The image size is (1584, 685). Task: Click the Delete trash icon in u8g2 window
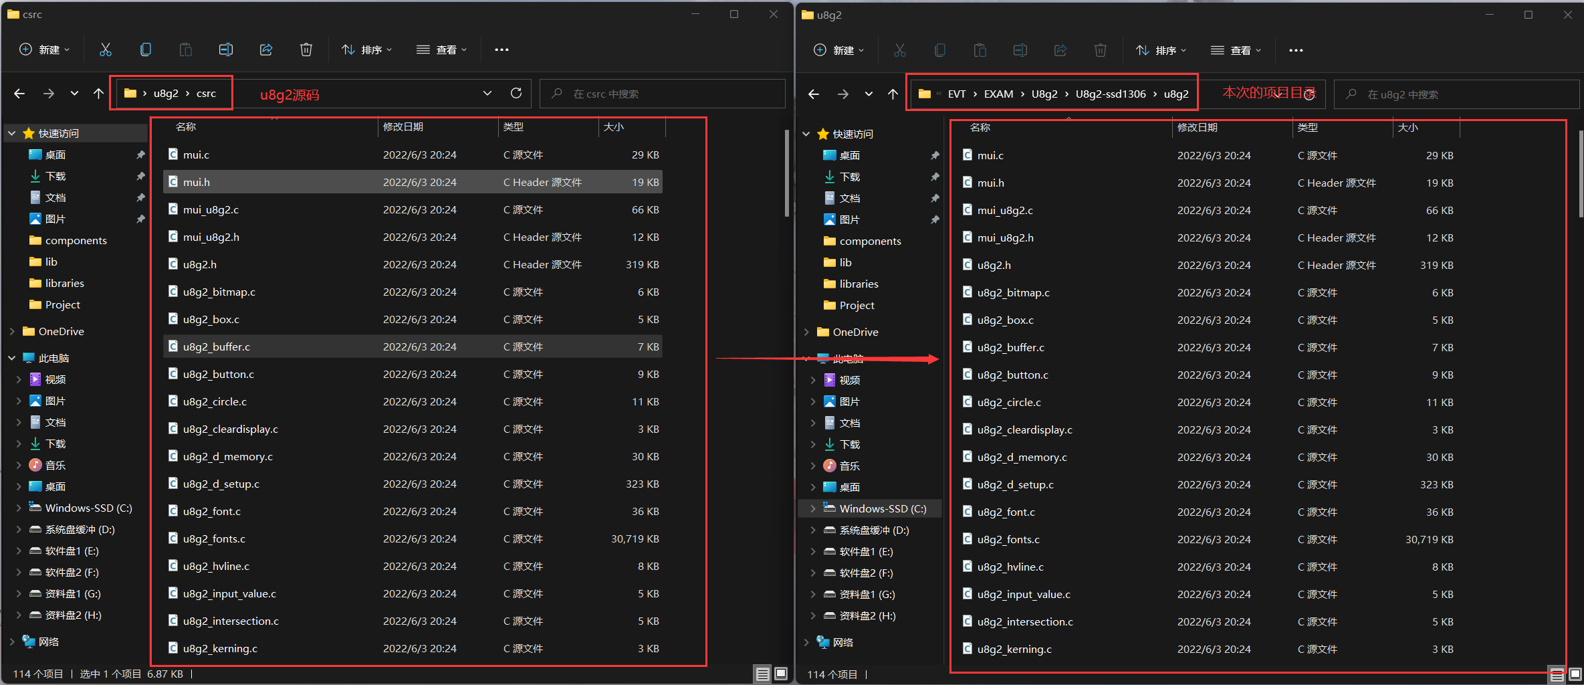click(1101, 50)
